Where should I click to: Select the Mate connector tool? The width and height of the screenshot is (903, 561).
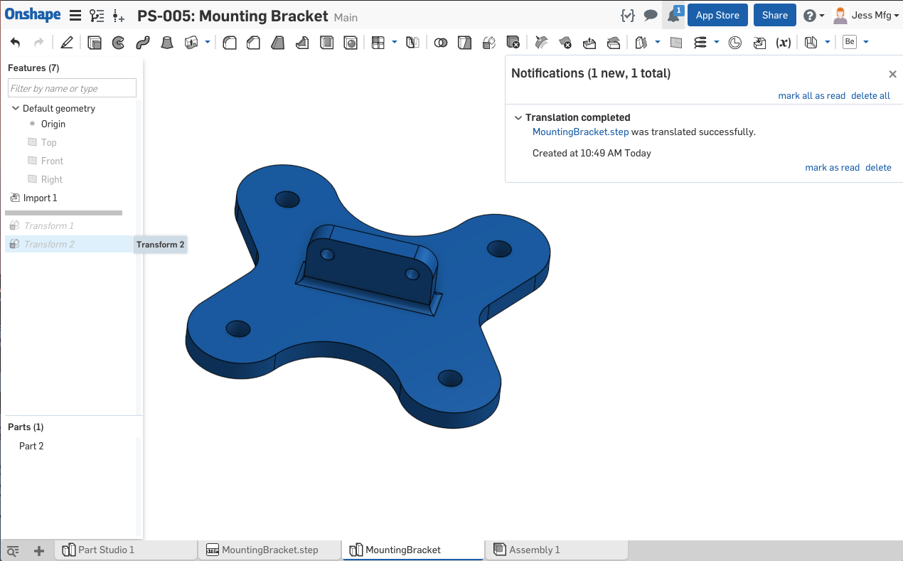coord(735,43)
